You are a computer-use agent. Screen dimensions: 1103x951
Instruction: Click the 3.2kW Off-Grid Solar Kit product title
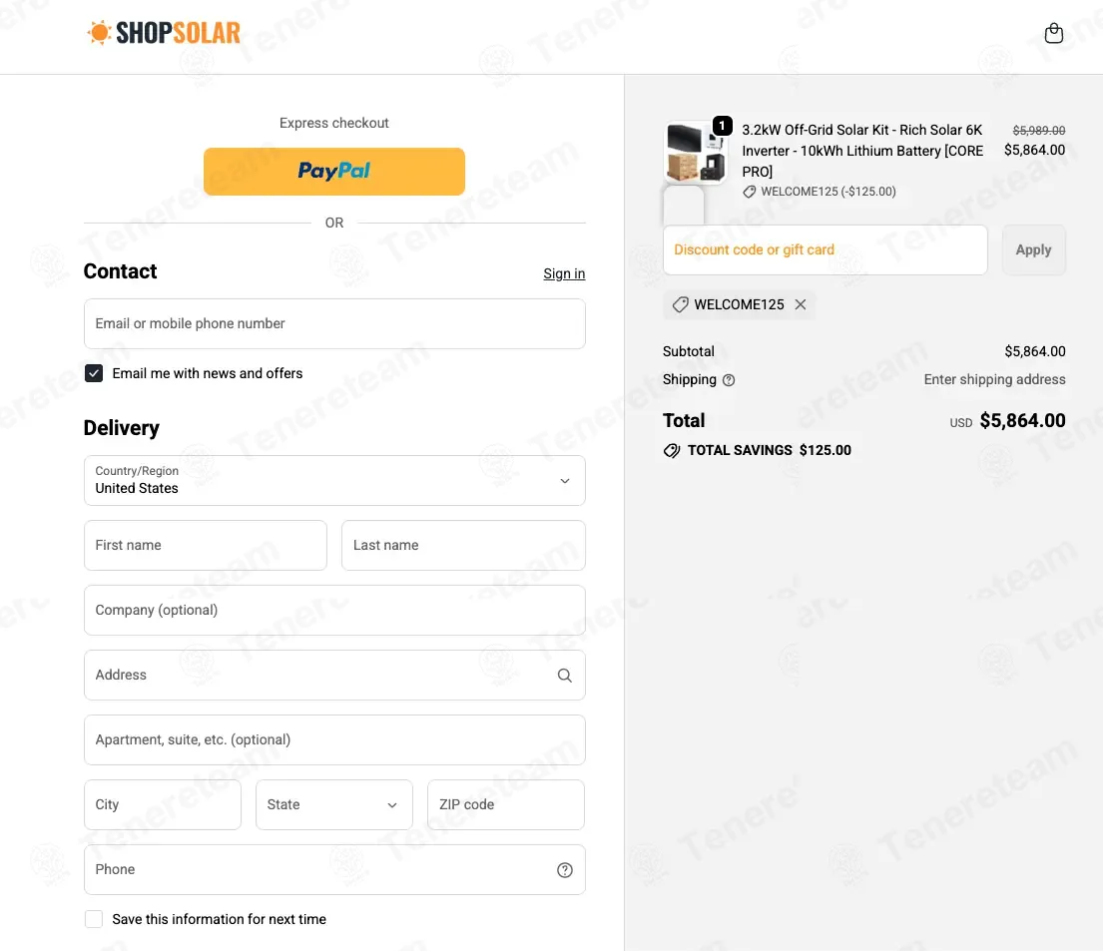click(862, 151)
